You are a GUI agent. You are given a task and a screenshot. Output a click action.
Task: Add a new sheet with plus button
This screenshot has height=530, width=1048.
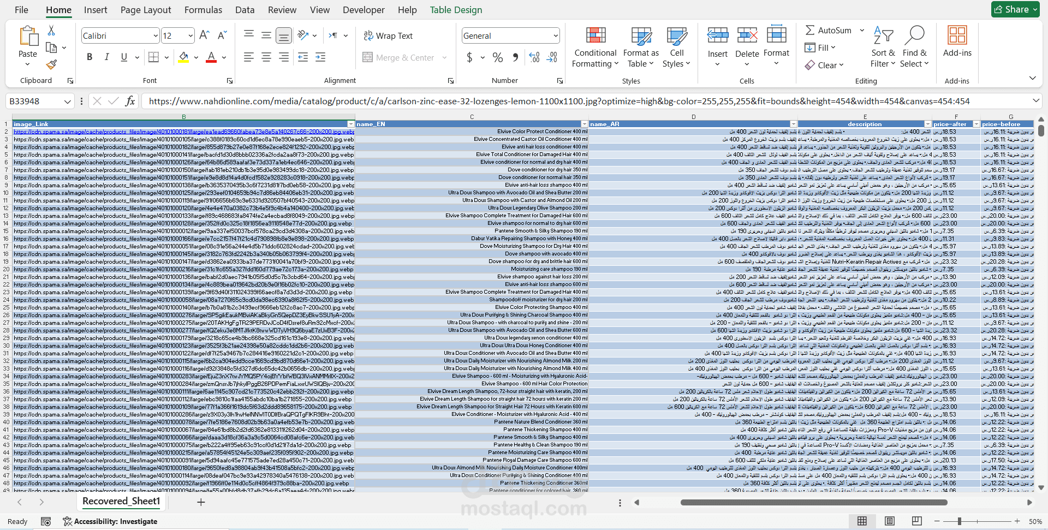201,502
